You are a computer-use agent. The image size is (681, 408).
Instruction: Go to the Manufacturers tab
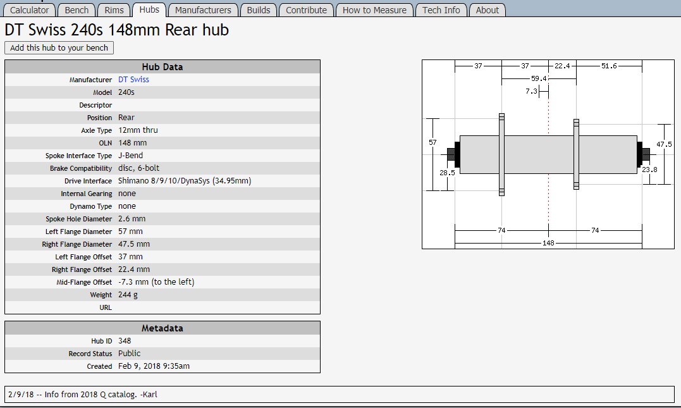pos(203,10)
